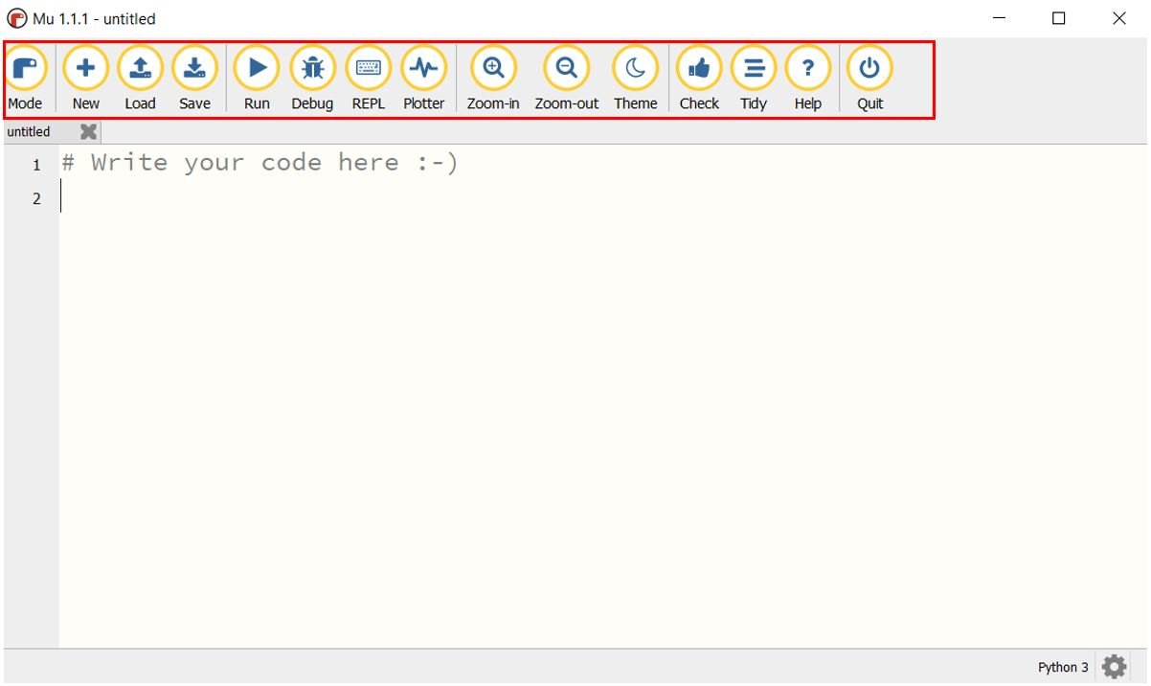
Task: Load a file from disk
Action: pyautogui.click(x=140, y=78)
